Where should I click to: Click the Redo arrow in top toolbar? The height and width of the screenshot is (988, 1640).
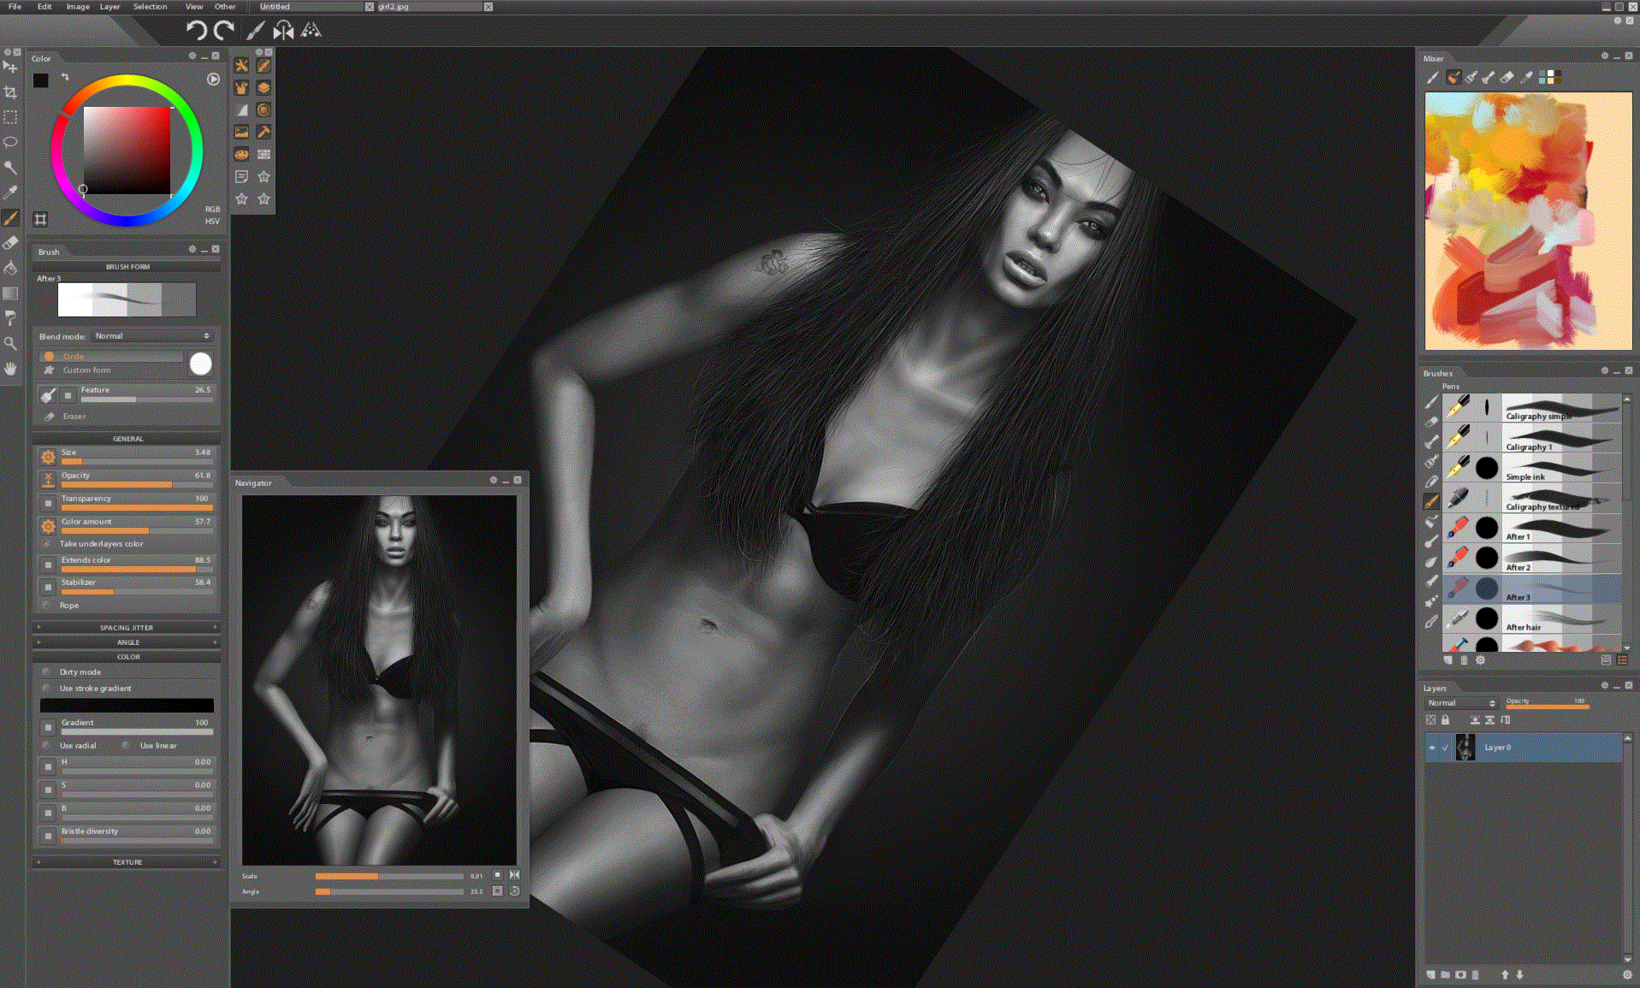tap(224, 31)
